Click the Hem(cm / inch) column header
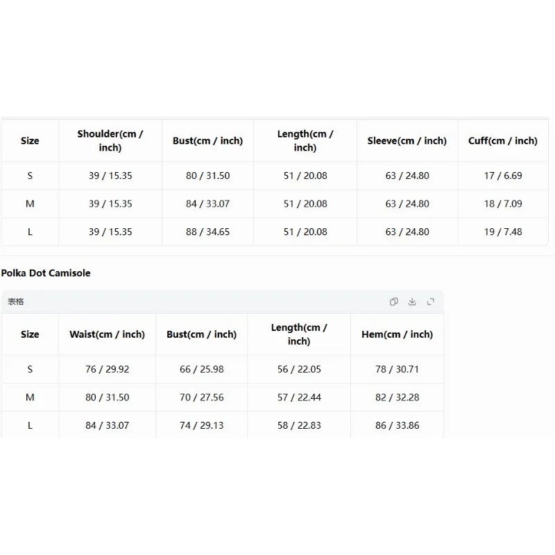The height and width of the screenshot is (555, 555). click(397, 334)
